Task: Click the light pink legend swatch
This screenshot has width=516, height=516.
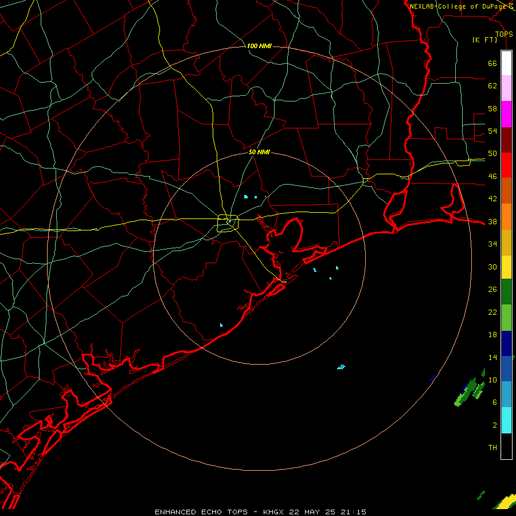Action: [x=506, y=88]
